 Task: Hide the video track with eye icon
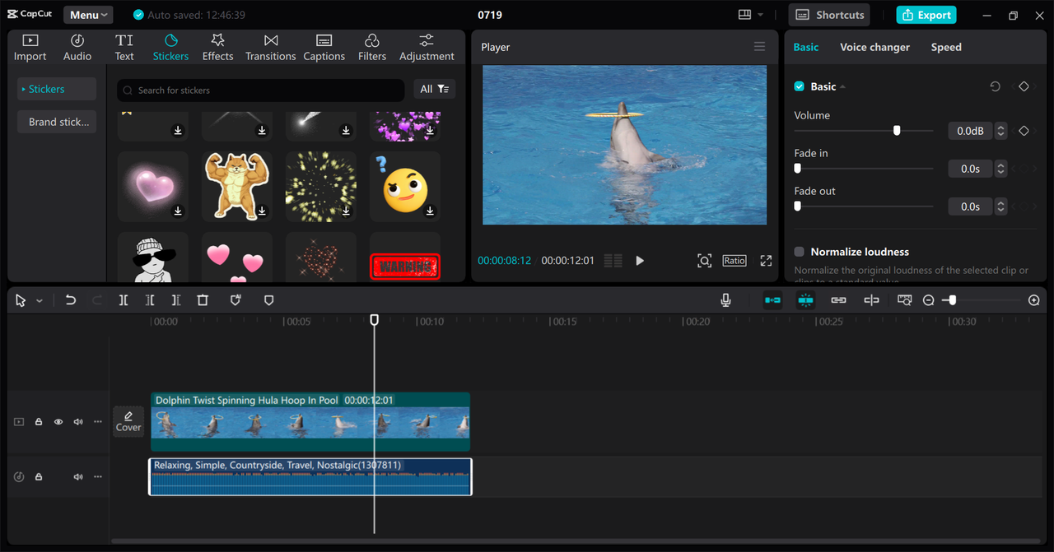(58, 422)
